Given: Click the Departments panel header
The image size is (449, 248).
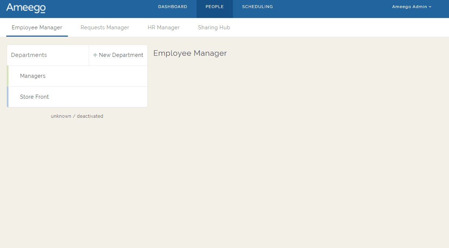Looking at the screenshot, I should pos(29,55).
